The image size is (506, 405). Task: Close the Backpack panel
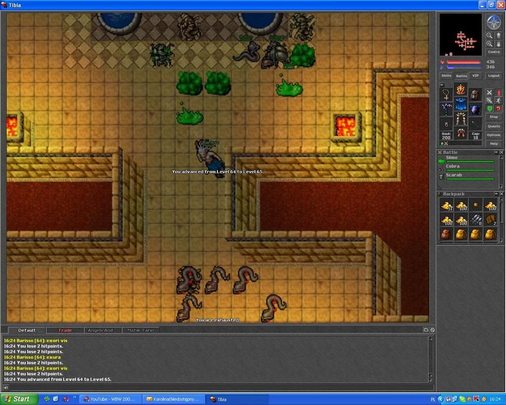(x=502, y=193)
